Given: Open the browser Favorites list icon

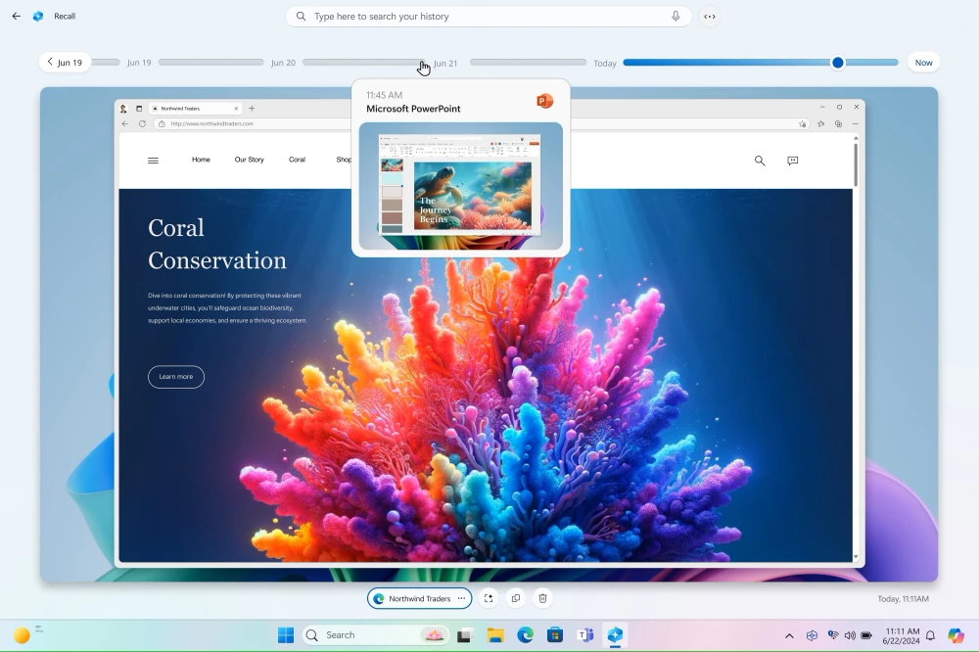Looking at the screenshot, I should 821,123.
